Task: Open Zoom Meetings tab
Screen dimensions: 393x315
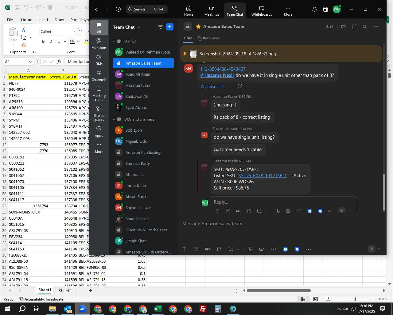Action: click(212, 11)
